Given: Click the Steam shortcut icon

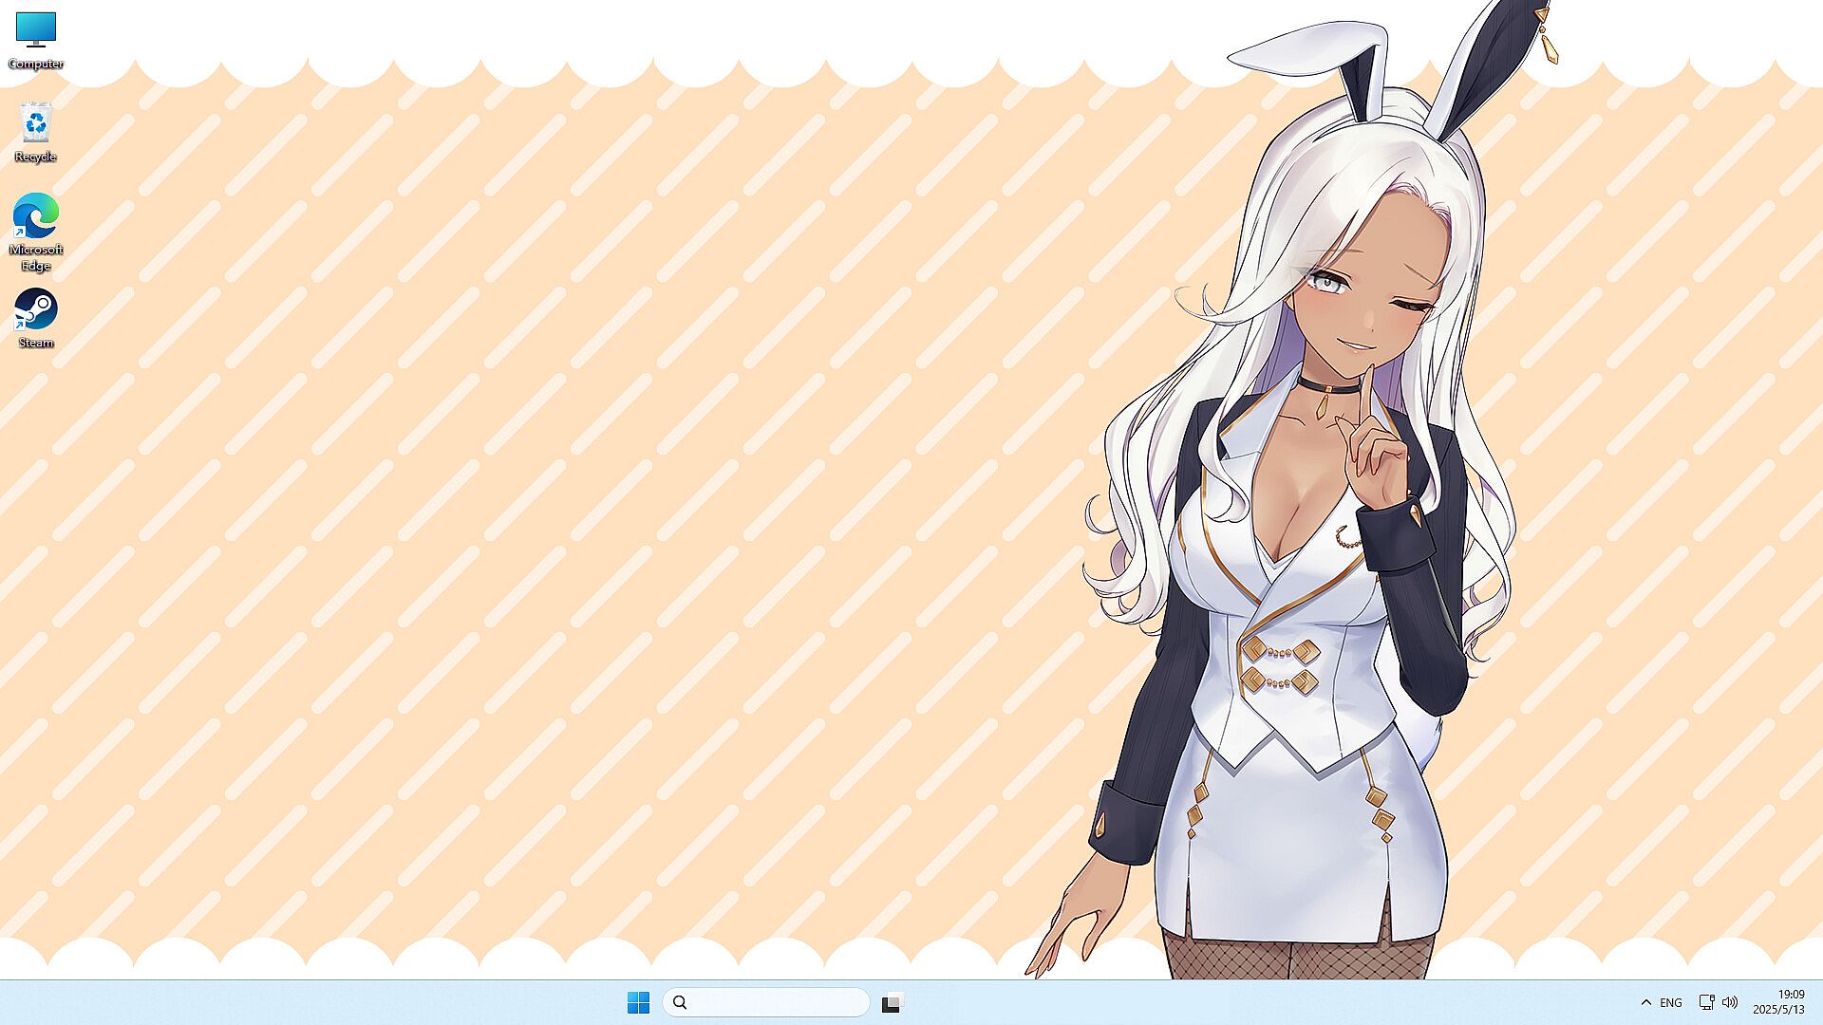Looking at the screenshot, I should pyautogui.click(x=36, y=309).
